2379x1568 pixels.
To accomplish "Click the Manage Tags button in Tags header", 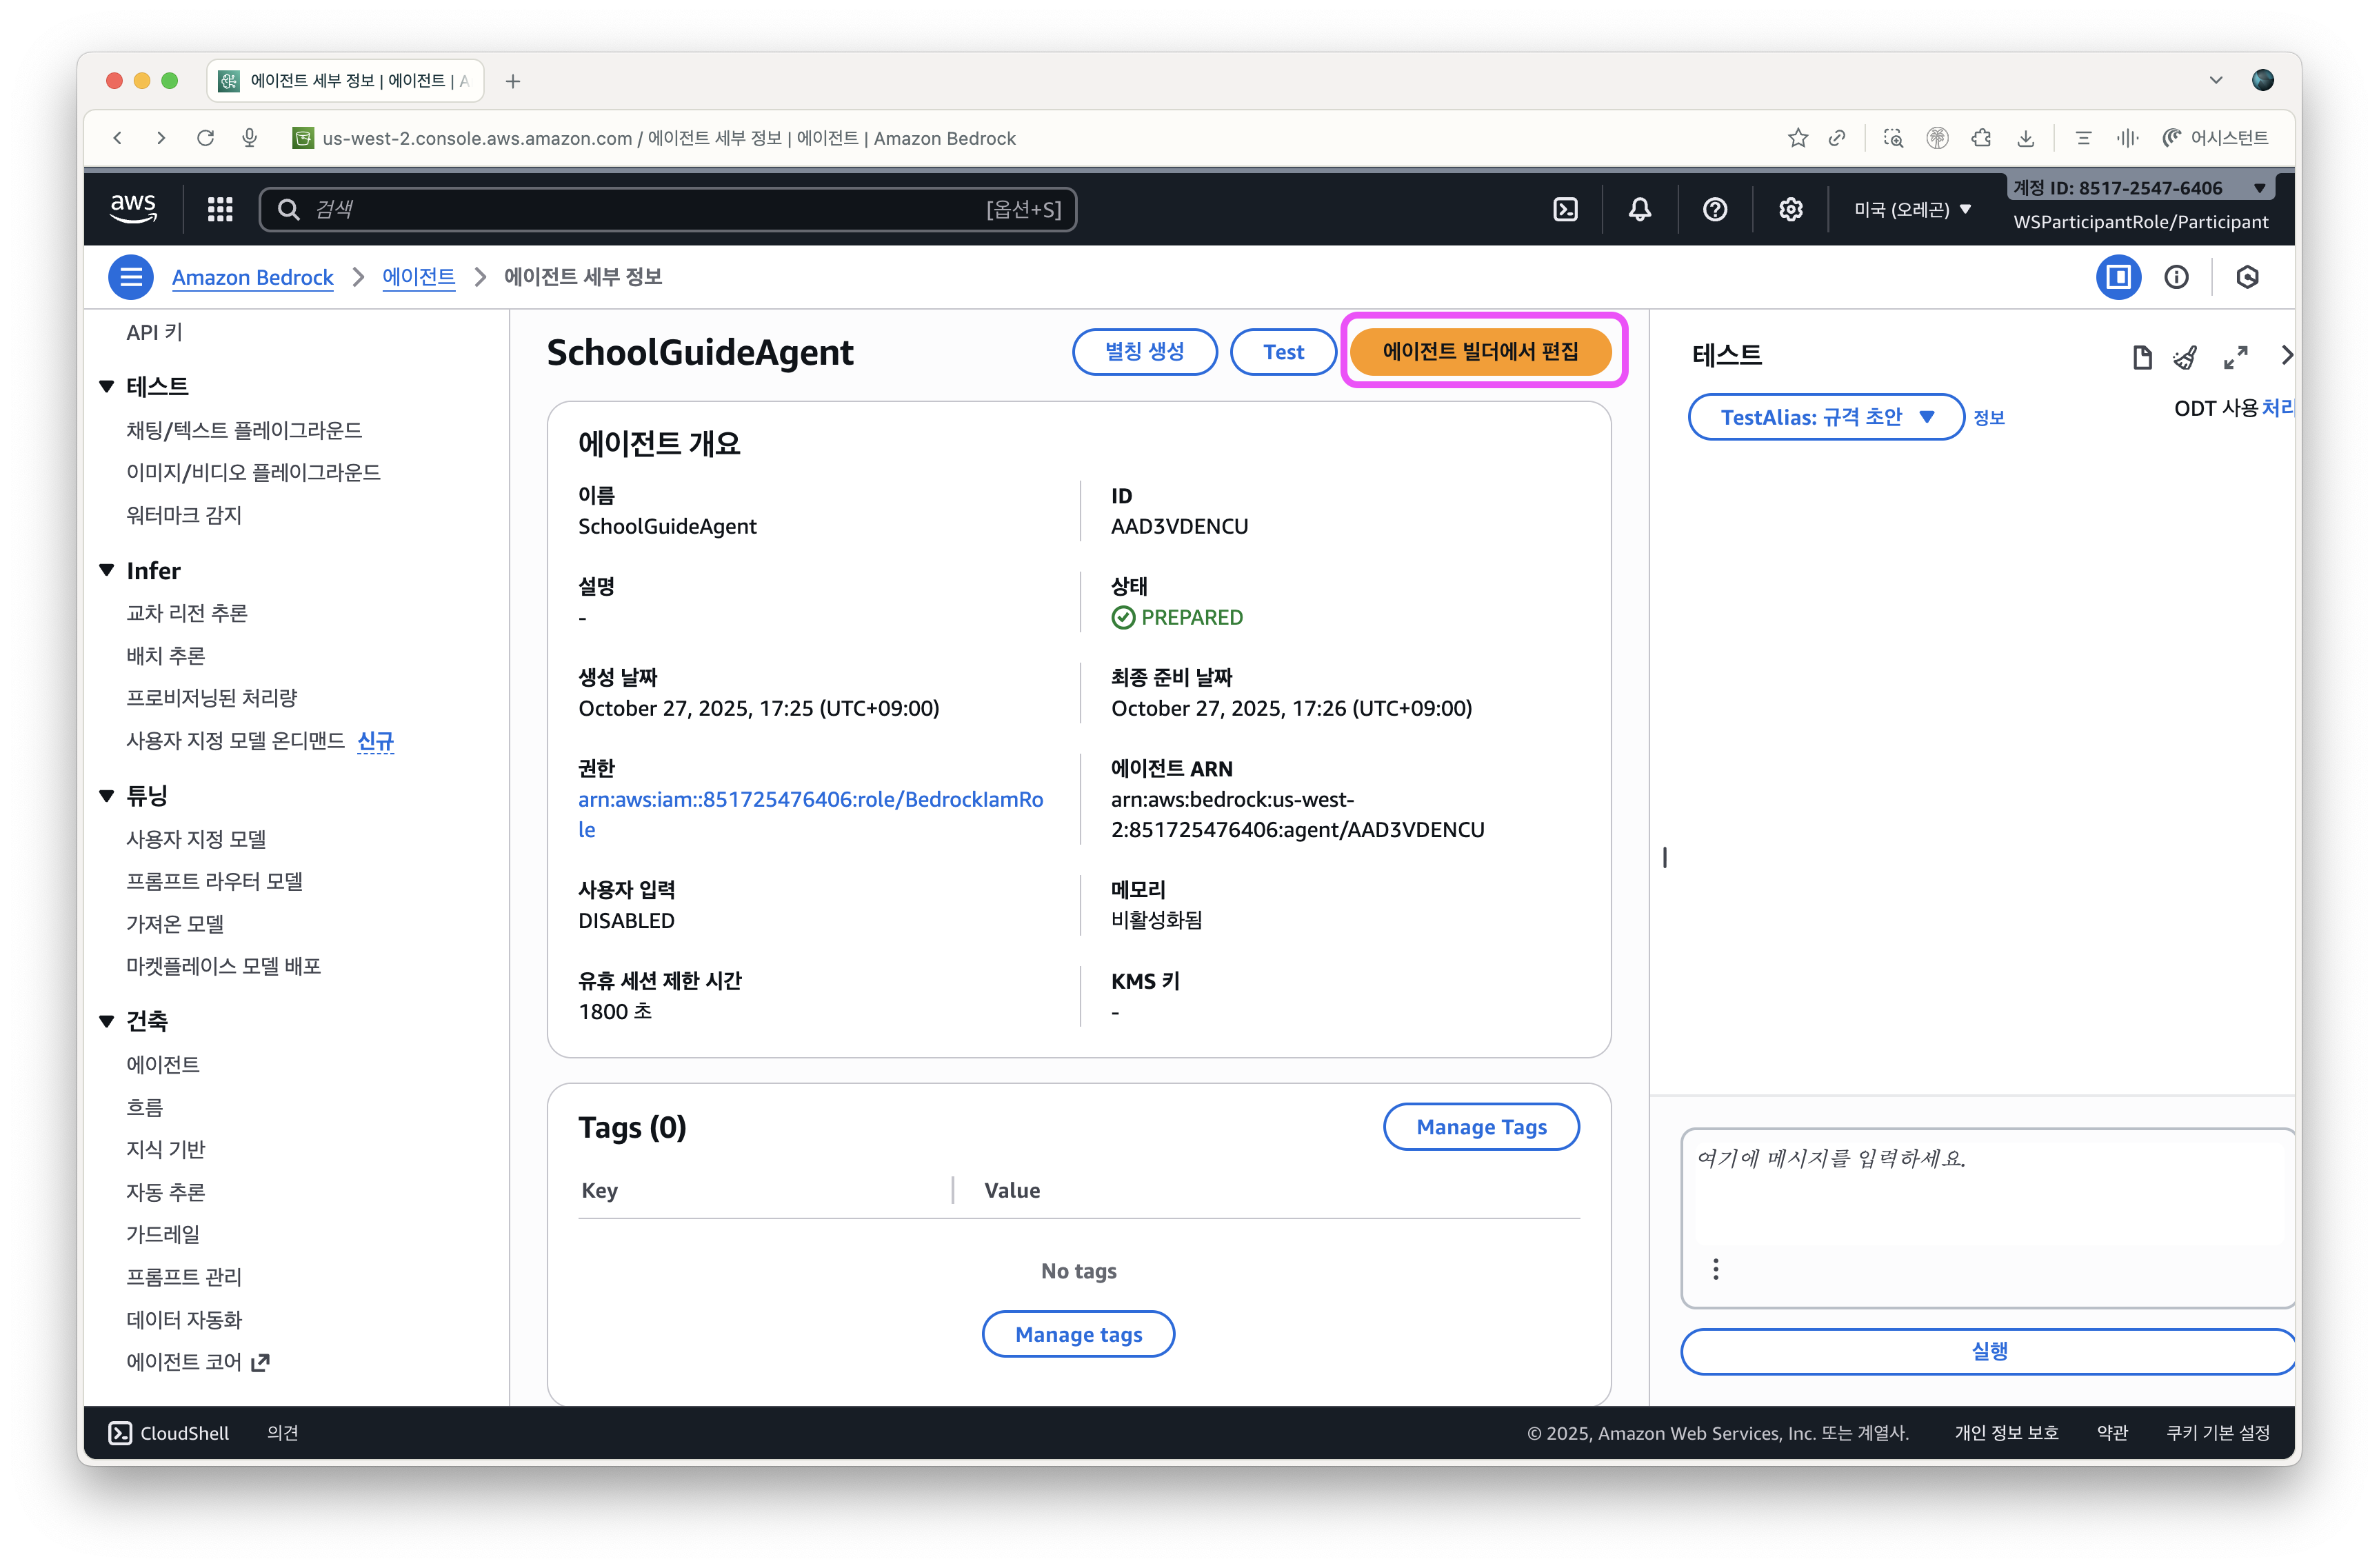I will tap(1481, 1127).
